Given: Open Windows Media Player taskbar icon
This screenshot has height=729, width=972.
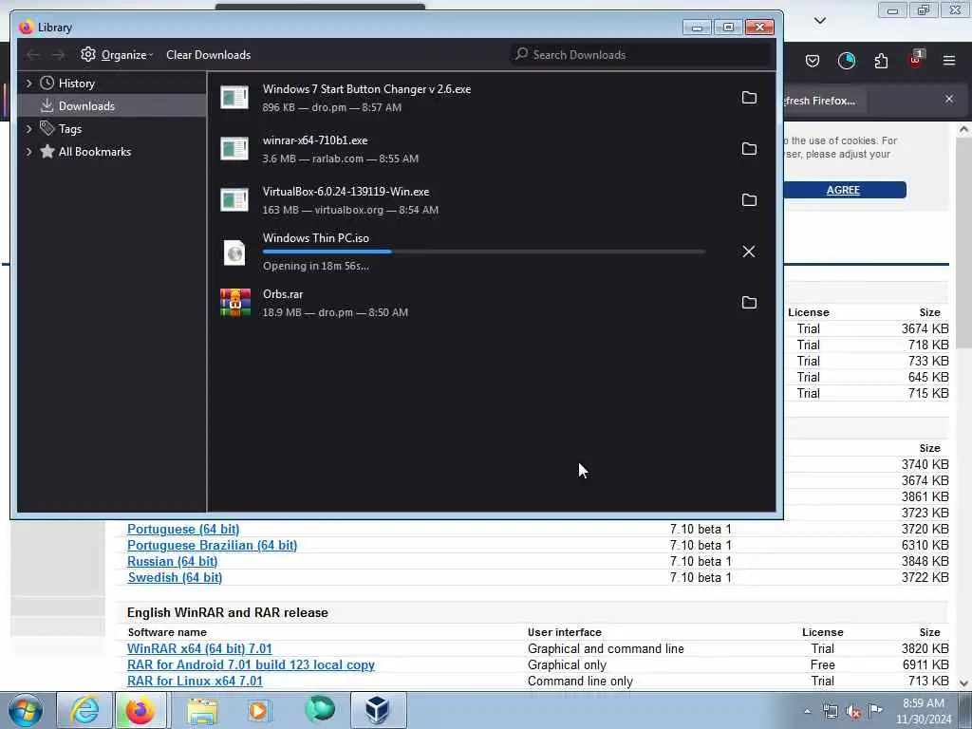Looking at the screenshot, I should pos(259,710).
